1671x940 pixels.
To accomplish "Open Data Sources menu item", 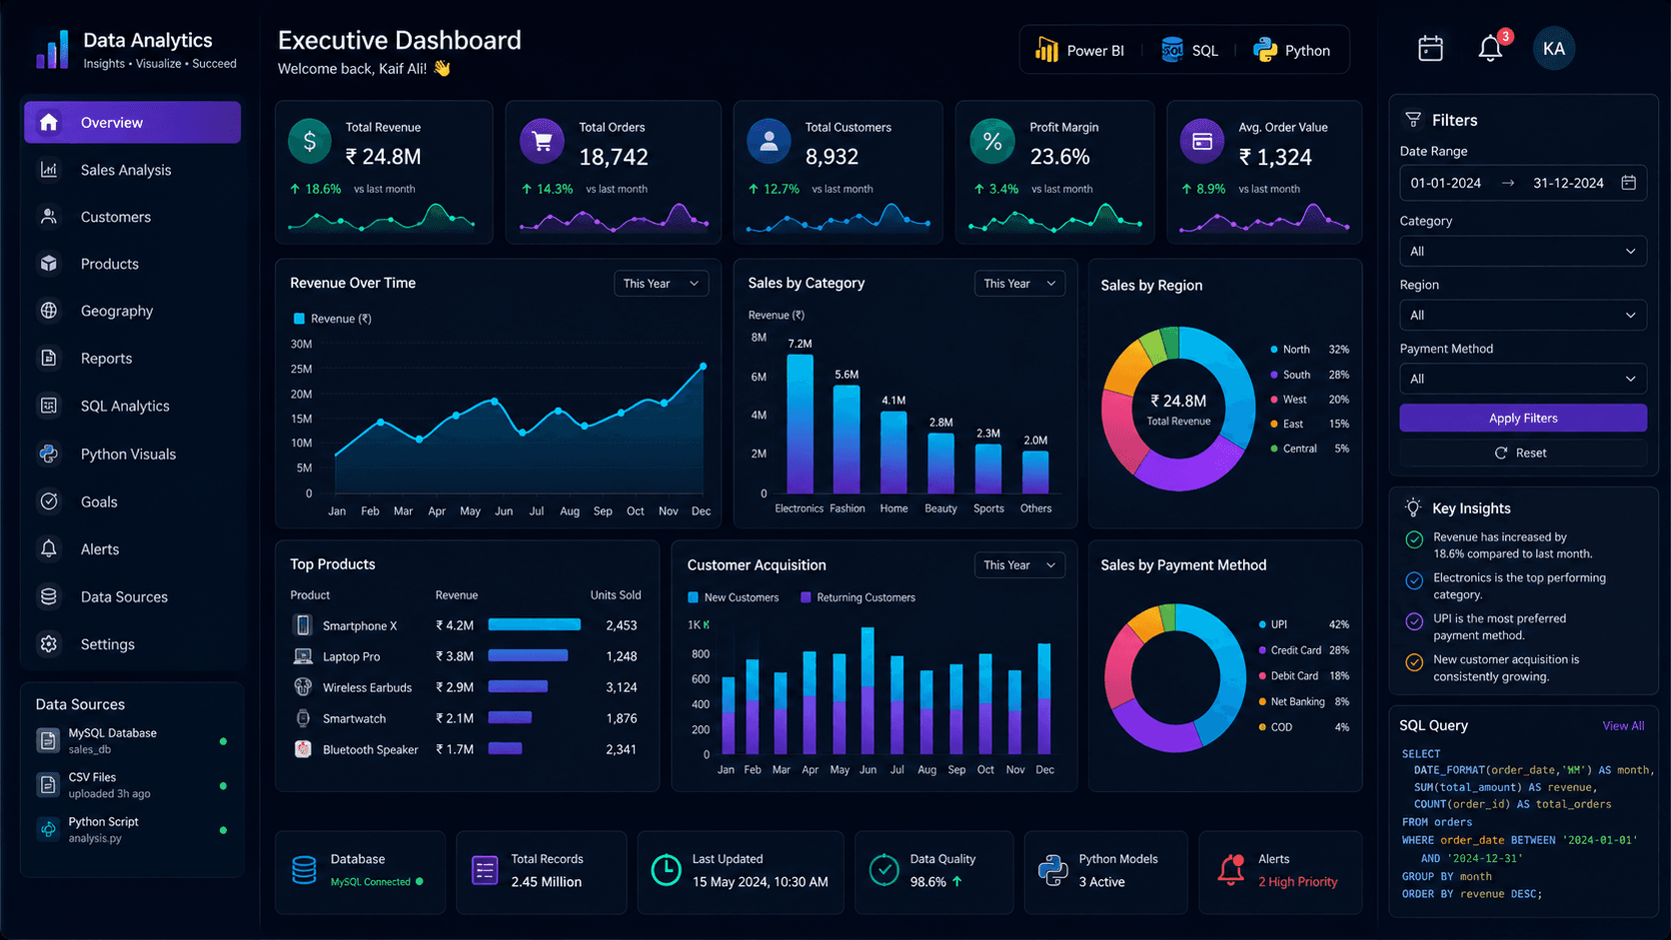I will 132,597.
